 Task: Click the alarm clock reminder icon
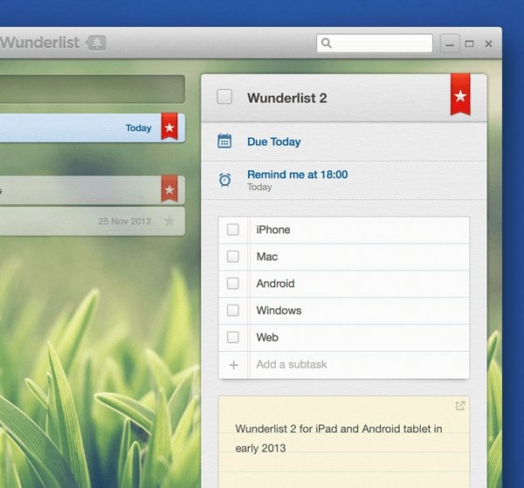click(224, 180)
